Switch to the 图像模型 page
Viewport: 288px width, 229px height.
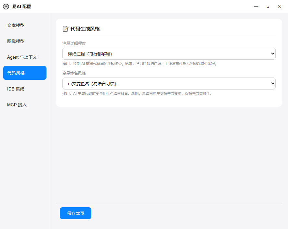pos(25,41)
